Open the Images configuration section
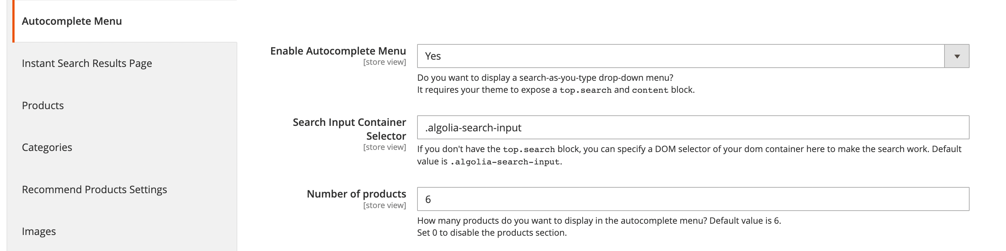This screenshot has height=251, width=1006. [x=39, y=231]
